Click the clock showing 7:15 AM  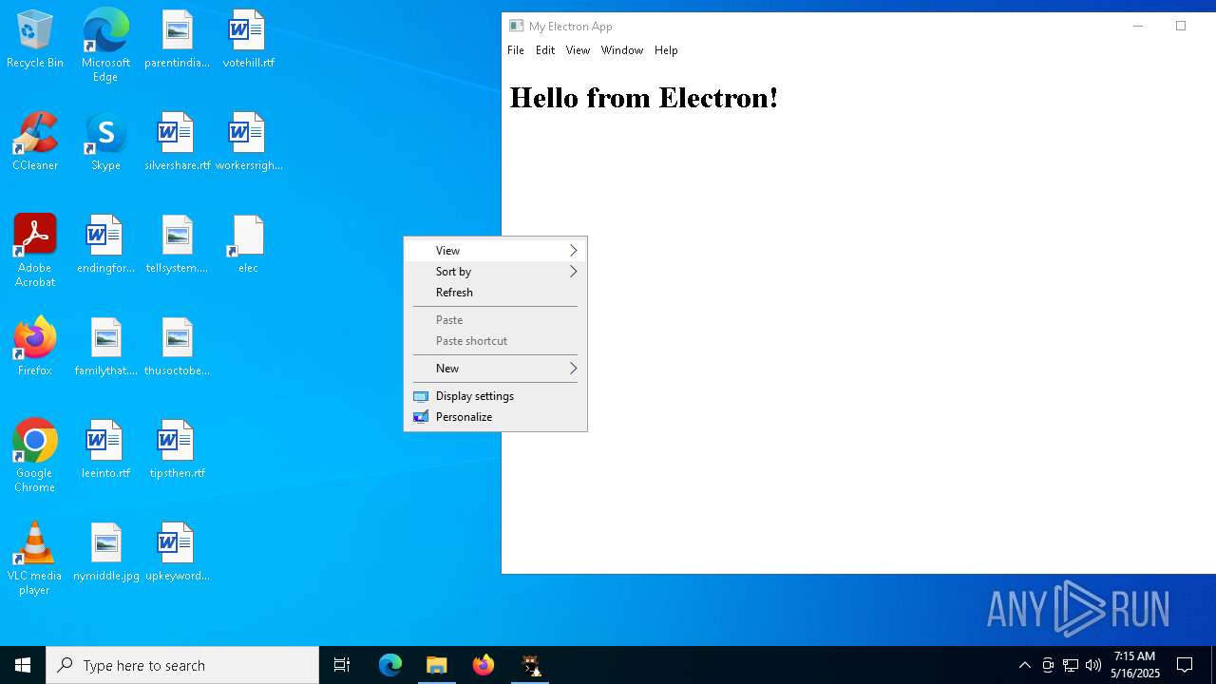click(x=1135, y=665)
